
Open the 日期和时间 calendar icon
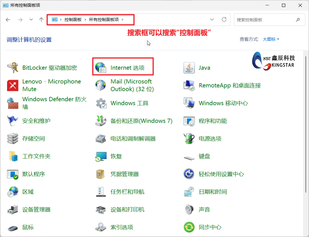click(189, 192)
